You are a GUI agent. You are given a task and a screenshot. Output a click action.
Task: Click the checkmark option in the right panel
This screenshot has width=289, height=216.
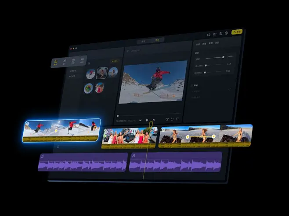229,89
